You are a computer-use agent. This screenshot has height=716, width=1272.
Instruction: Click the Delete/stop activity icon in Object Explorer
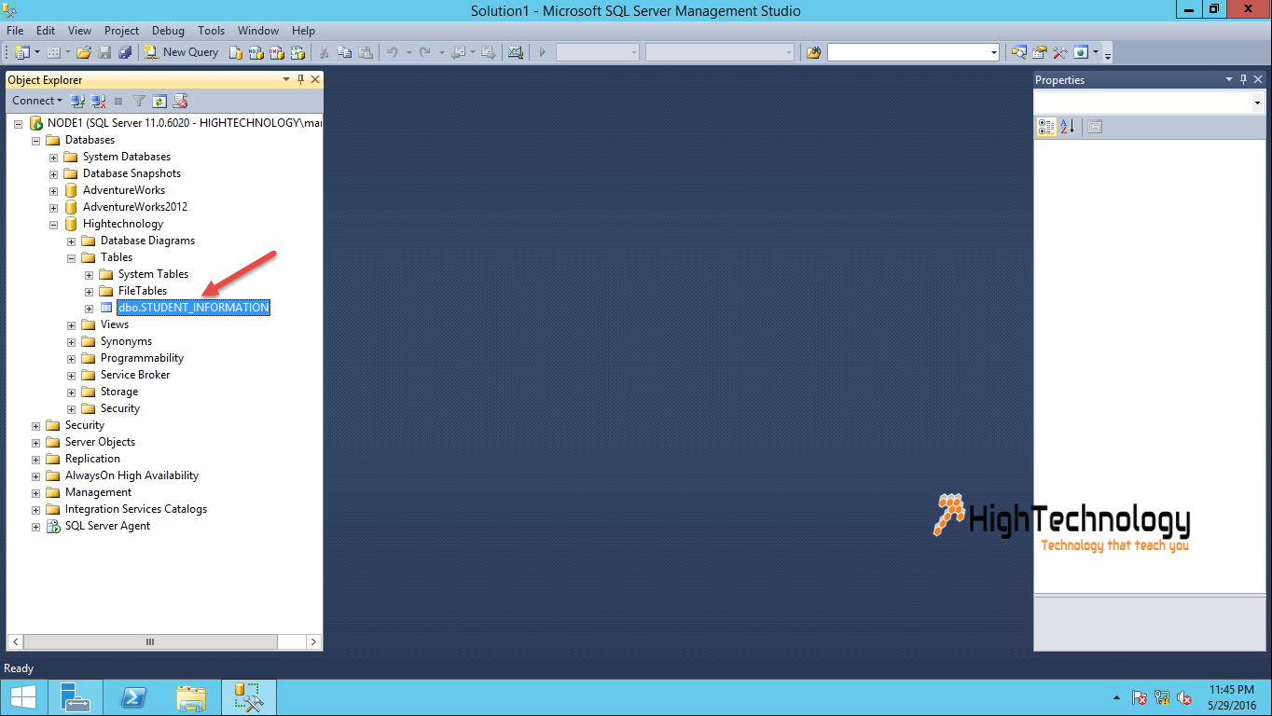coord(181,101)
